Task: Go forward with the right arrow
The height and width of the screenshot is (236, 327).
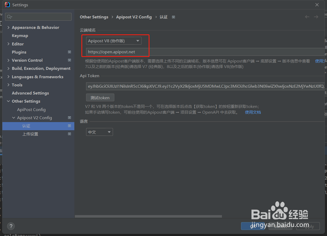Action: point(316,17)
